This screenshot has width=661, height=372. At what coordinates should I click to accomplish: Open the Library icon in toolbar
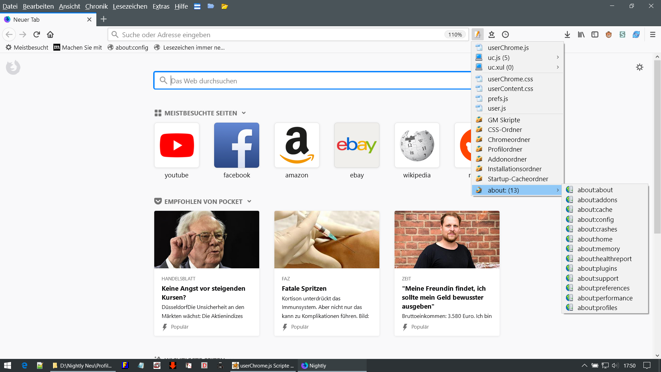point(581,34)
